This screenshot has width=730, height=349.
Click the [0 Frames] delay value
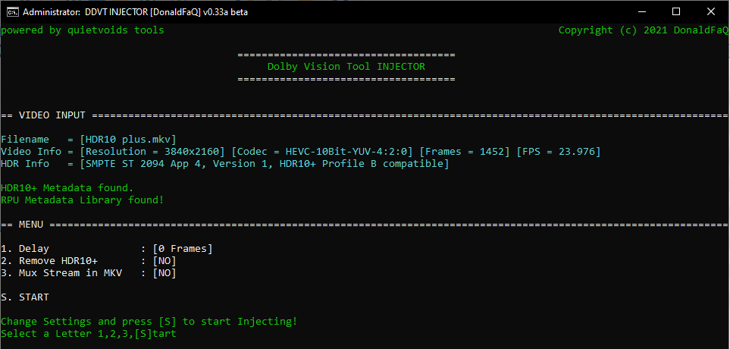click(183, 249)
